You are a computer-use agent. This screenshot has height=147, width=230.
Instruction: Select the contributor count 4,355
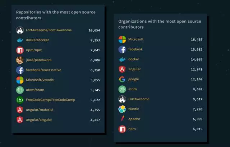tap(95, 110)
